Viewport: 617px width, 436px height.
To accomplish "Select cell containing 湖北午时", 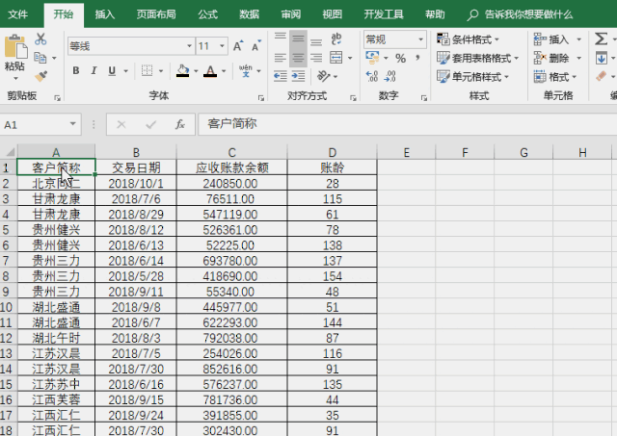I will (56, 338).
